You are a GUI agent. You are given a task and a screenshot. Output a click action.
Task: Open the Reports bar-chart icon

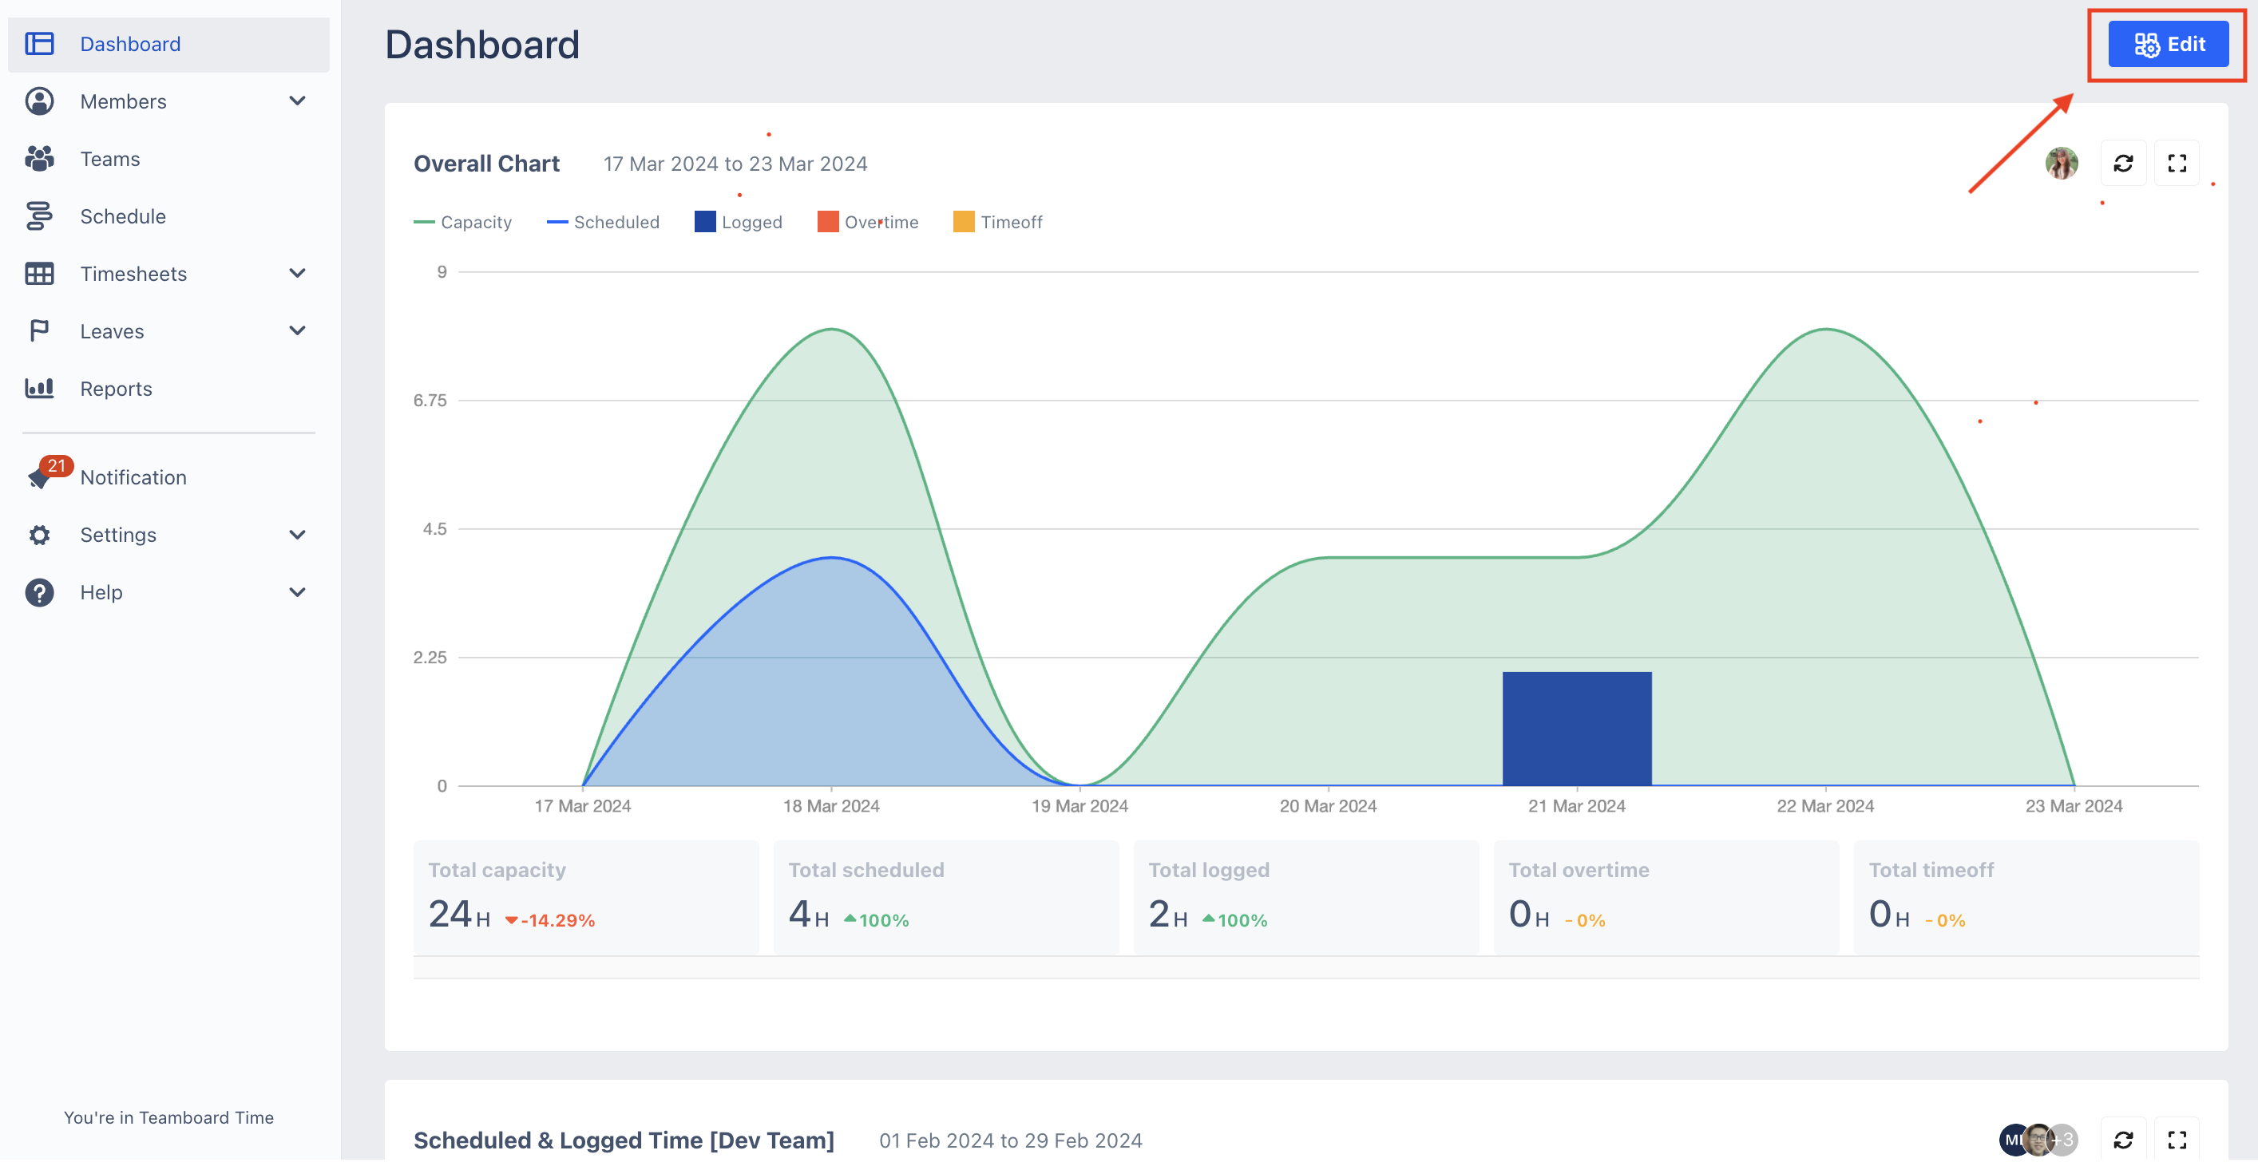pyautogui.click(x=39, y=388)
